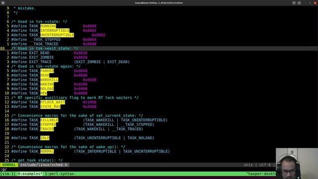Click the current line comment 'Used in tsk->exit_state'

coord(45,48)
